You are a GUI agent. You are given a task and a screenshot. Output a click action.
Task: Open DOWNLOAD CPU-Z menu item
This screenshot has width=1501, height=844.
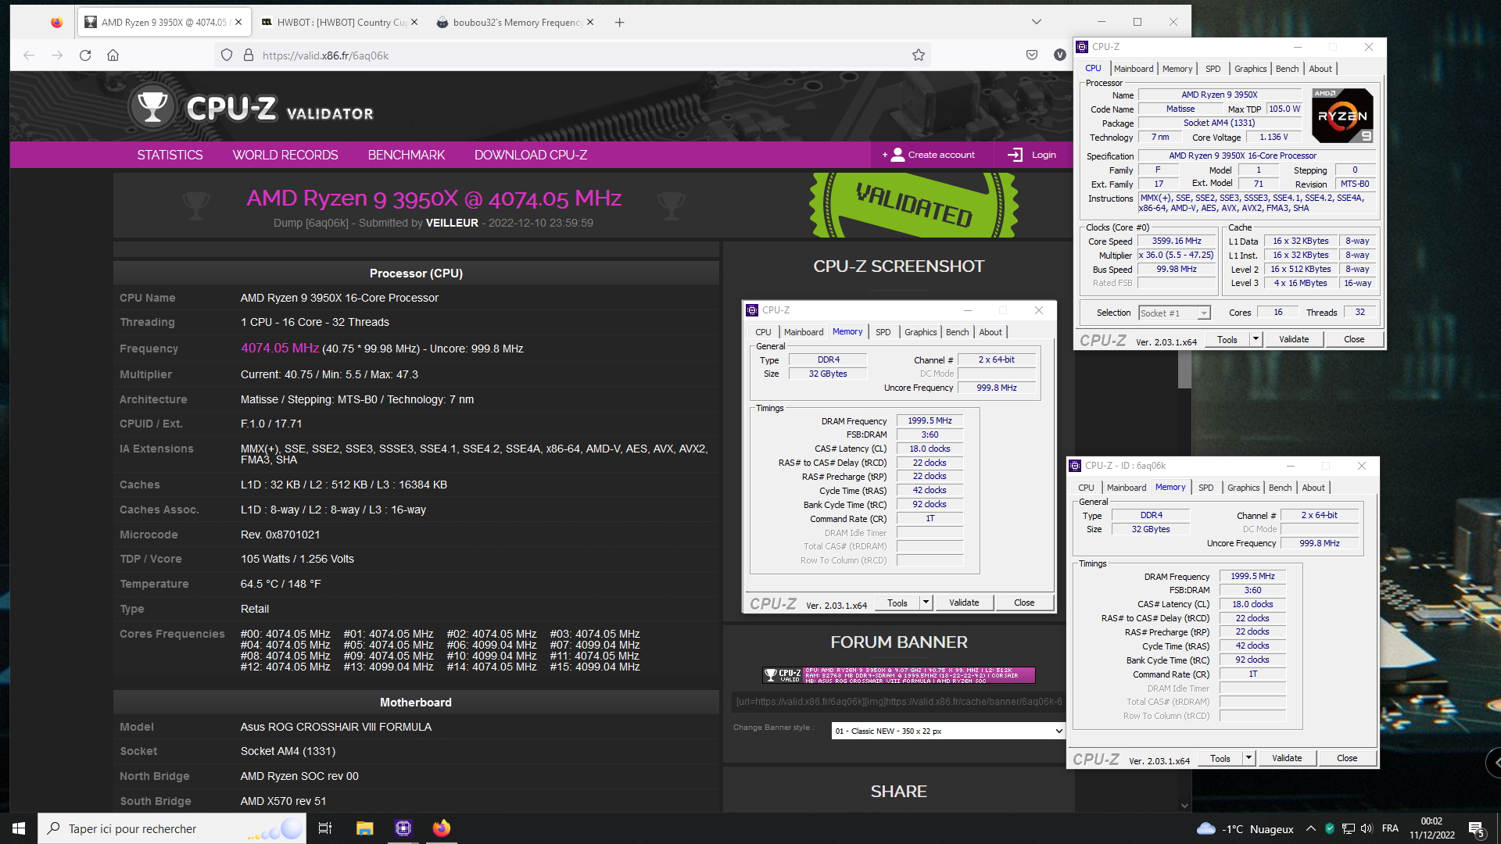[531, 155]
